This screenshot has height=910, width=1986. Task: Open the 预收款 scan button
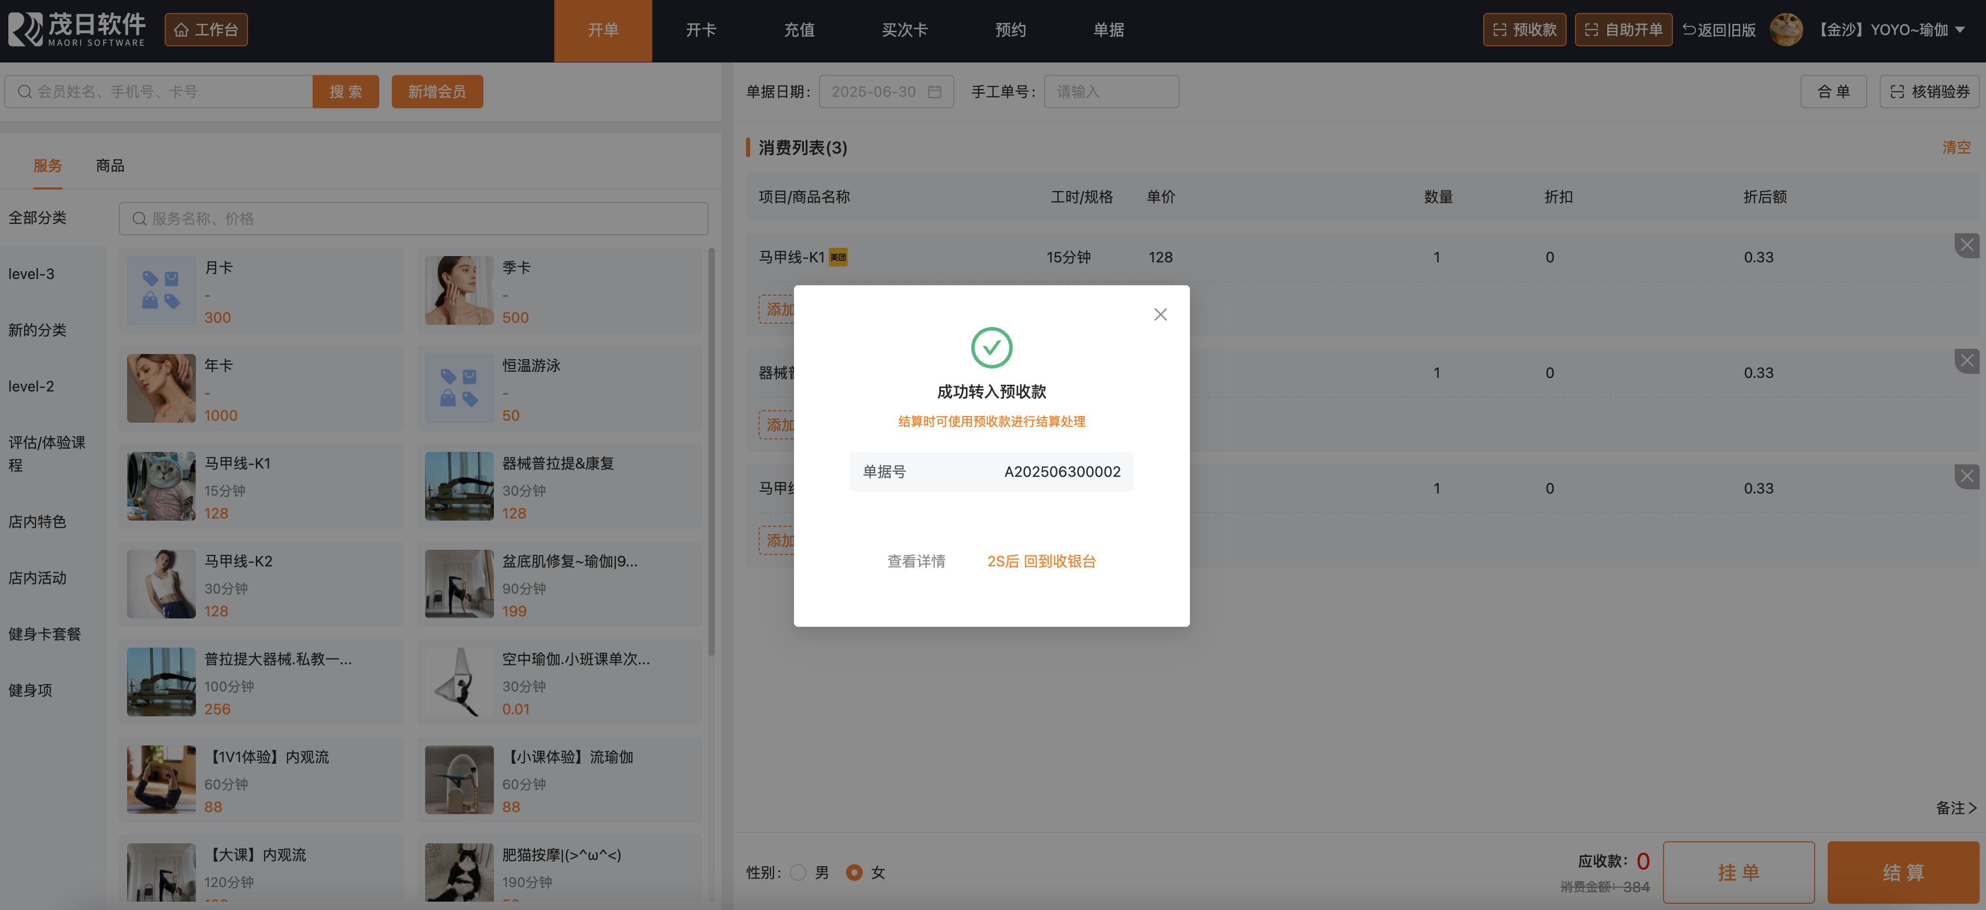coord(1524,30)
